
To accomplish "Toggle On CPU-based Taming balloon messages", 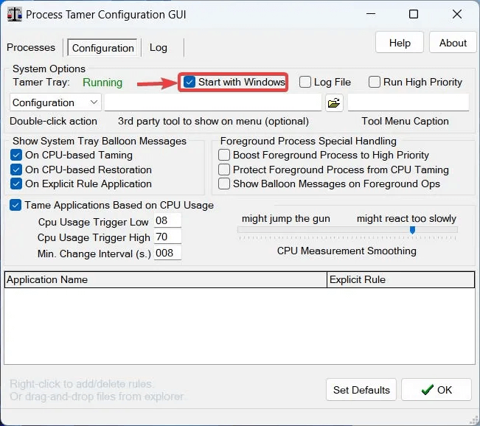I will [16, 155].
